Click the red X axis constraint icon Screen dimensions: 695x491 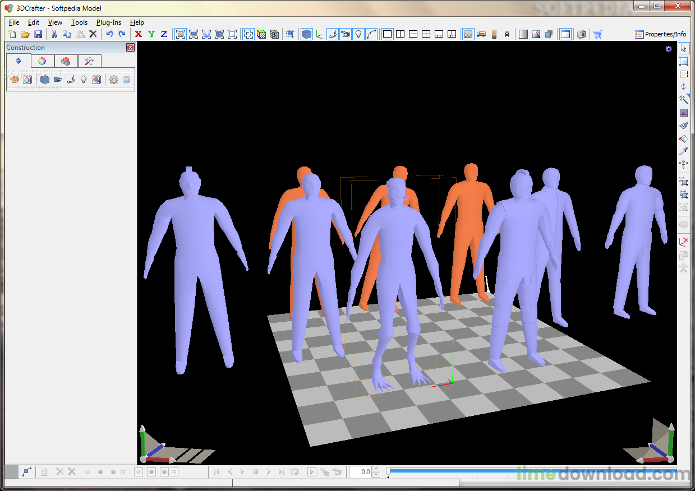pyautogui.click(x=139, y=34)
